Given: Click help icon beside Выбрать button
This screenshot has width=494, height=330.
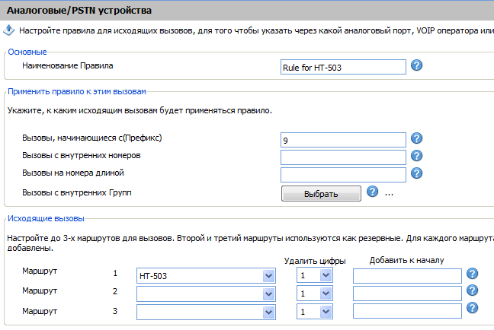Looking at the screenshot, I should pos(372,192).
